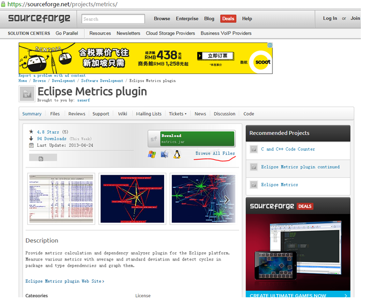365x304 pixels.
Task: Open Eclipse Metrics recommended project
Action: 280,185
